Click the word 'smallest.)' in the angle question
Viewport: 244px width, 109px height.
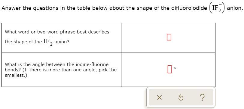[16, 76]
